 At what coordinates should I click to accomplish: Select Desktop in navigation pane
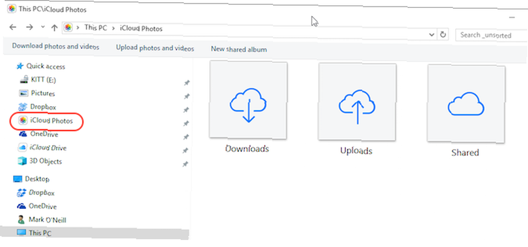pyautogui.click(x=37, y=179)
